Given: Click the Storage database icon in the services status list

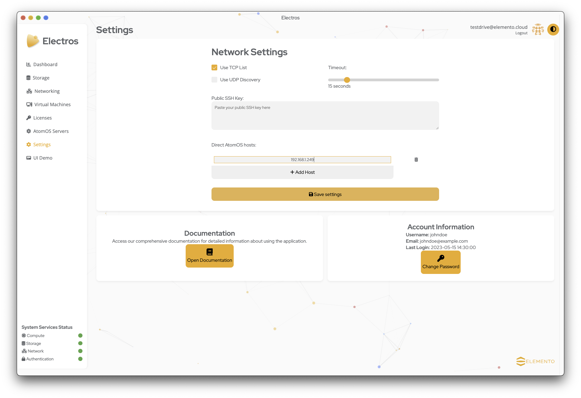Looking at the screenshot, I should click(23, 343).
